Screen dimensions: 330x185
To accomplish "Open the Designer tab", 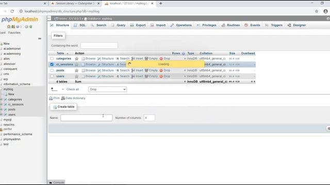I will click(x=296, y=25).
